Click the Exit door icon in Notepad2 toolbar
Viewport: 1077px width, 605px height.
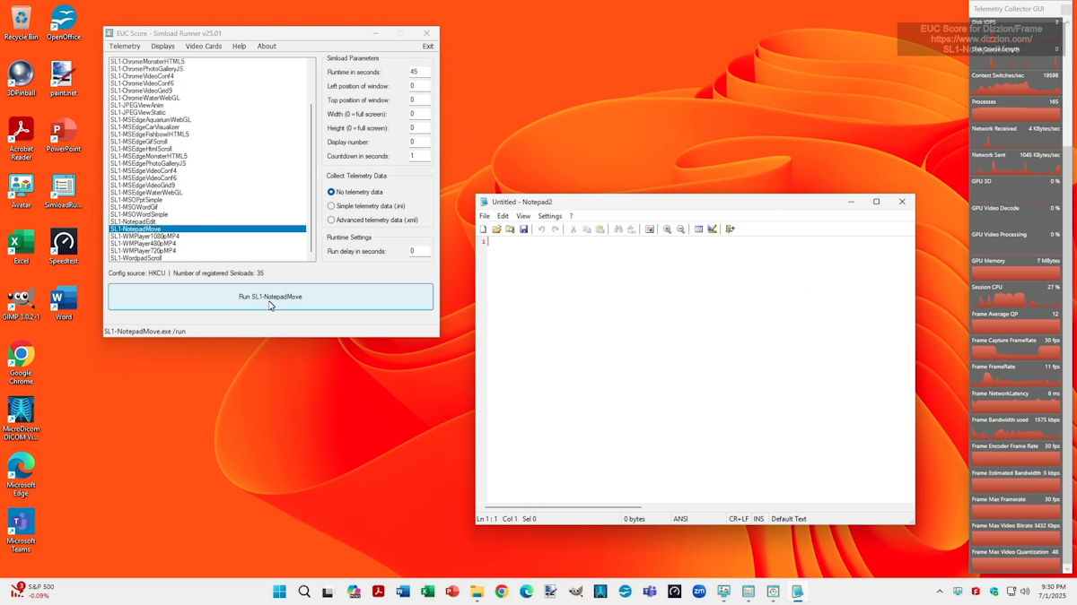click(x=730, y=229)
